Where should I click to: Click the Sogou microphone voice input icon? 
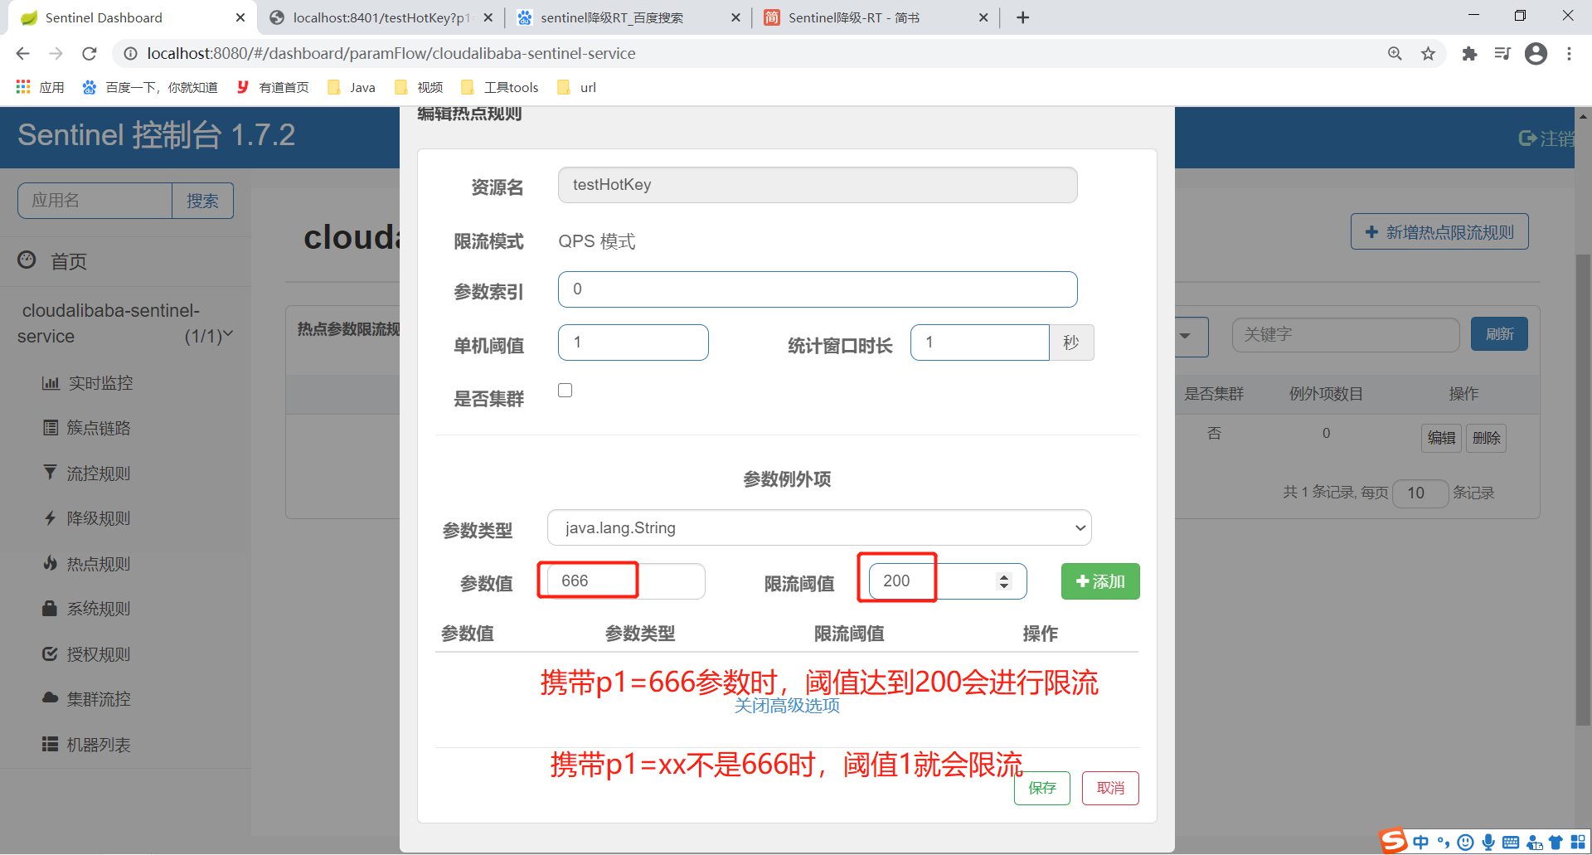point(1488,843)
